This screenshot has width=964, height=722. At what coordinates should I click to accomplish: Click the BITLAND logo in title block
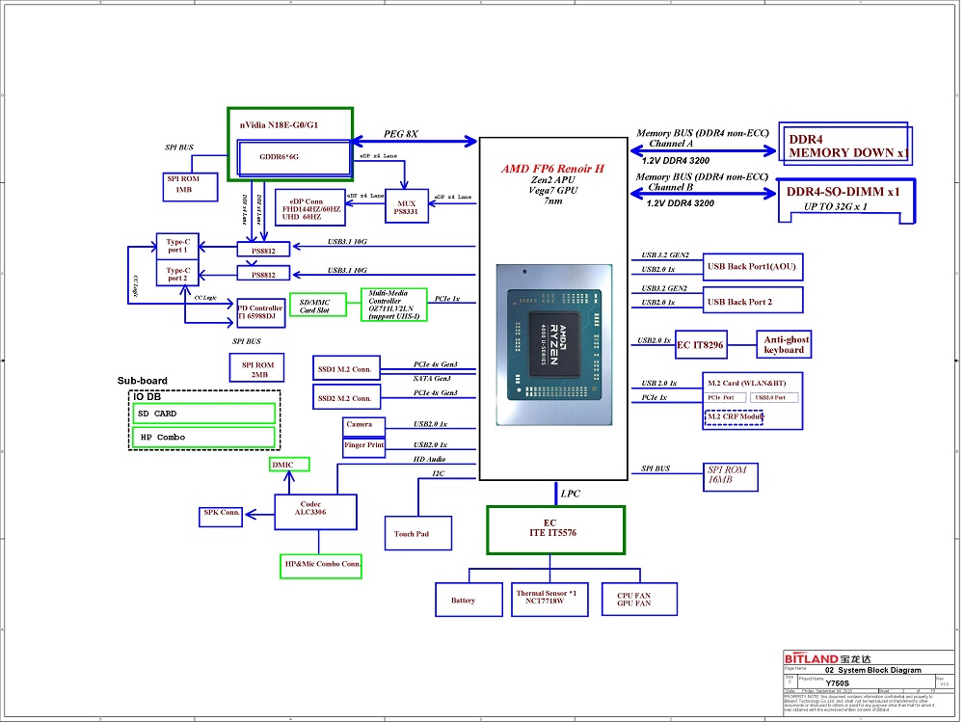click(x=827, y=658)
